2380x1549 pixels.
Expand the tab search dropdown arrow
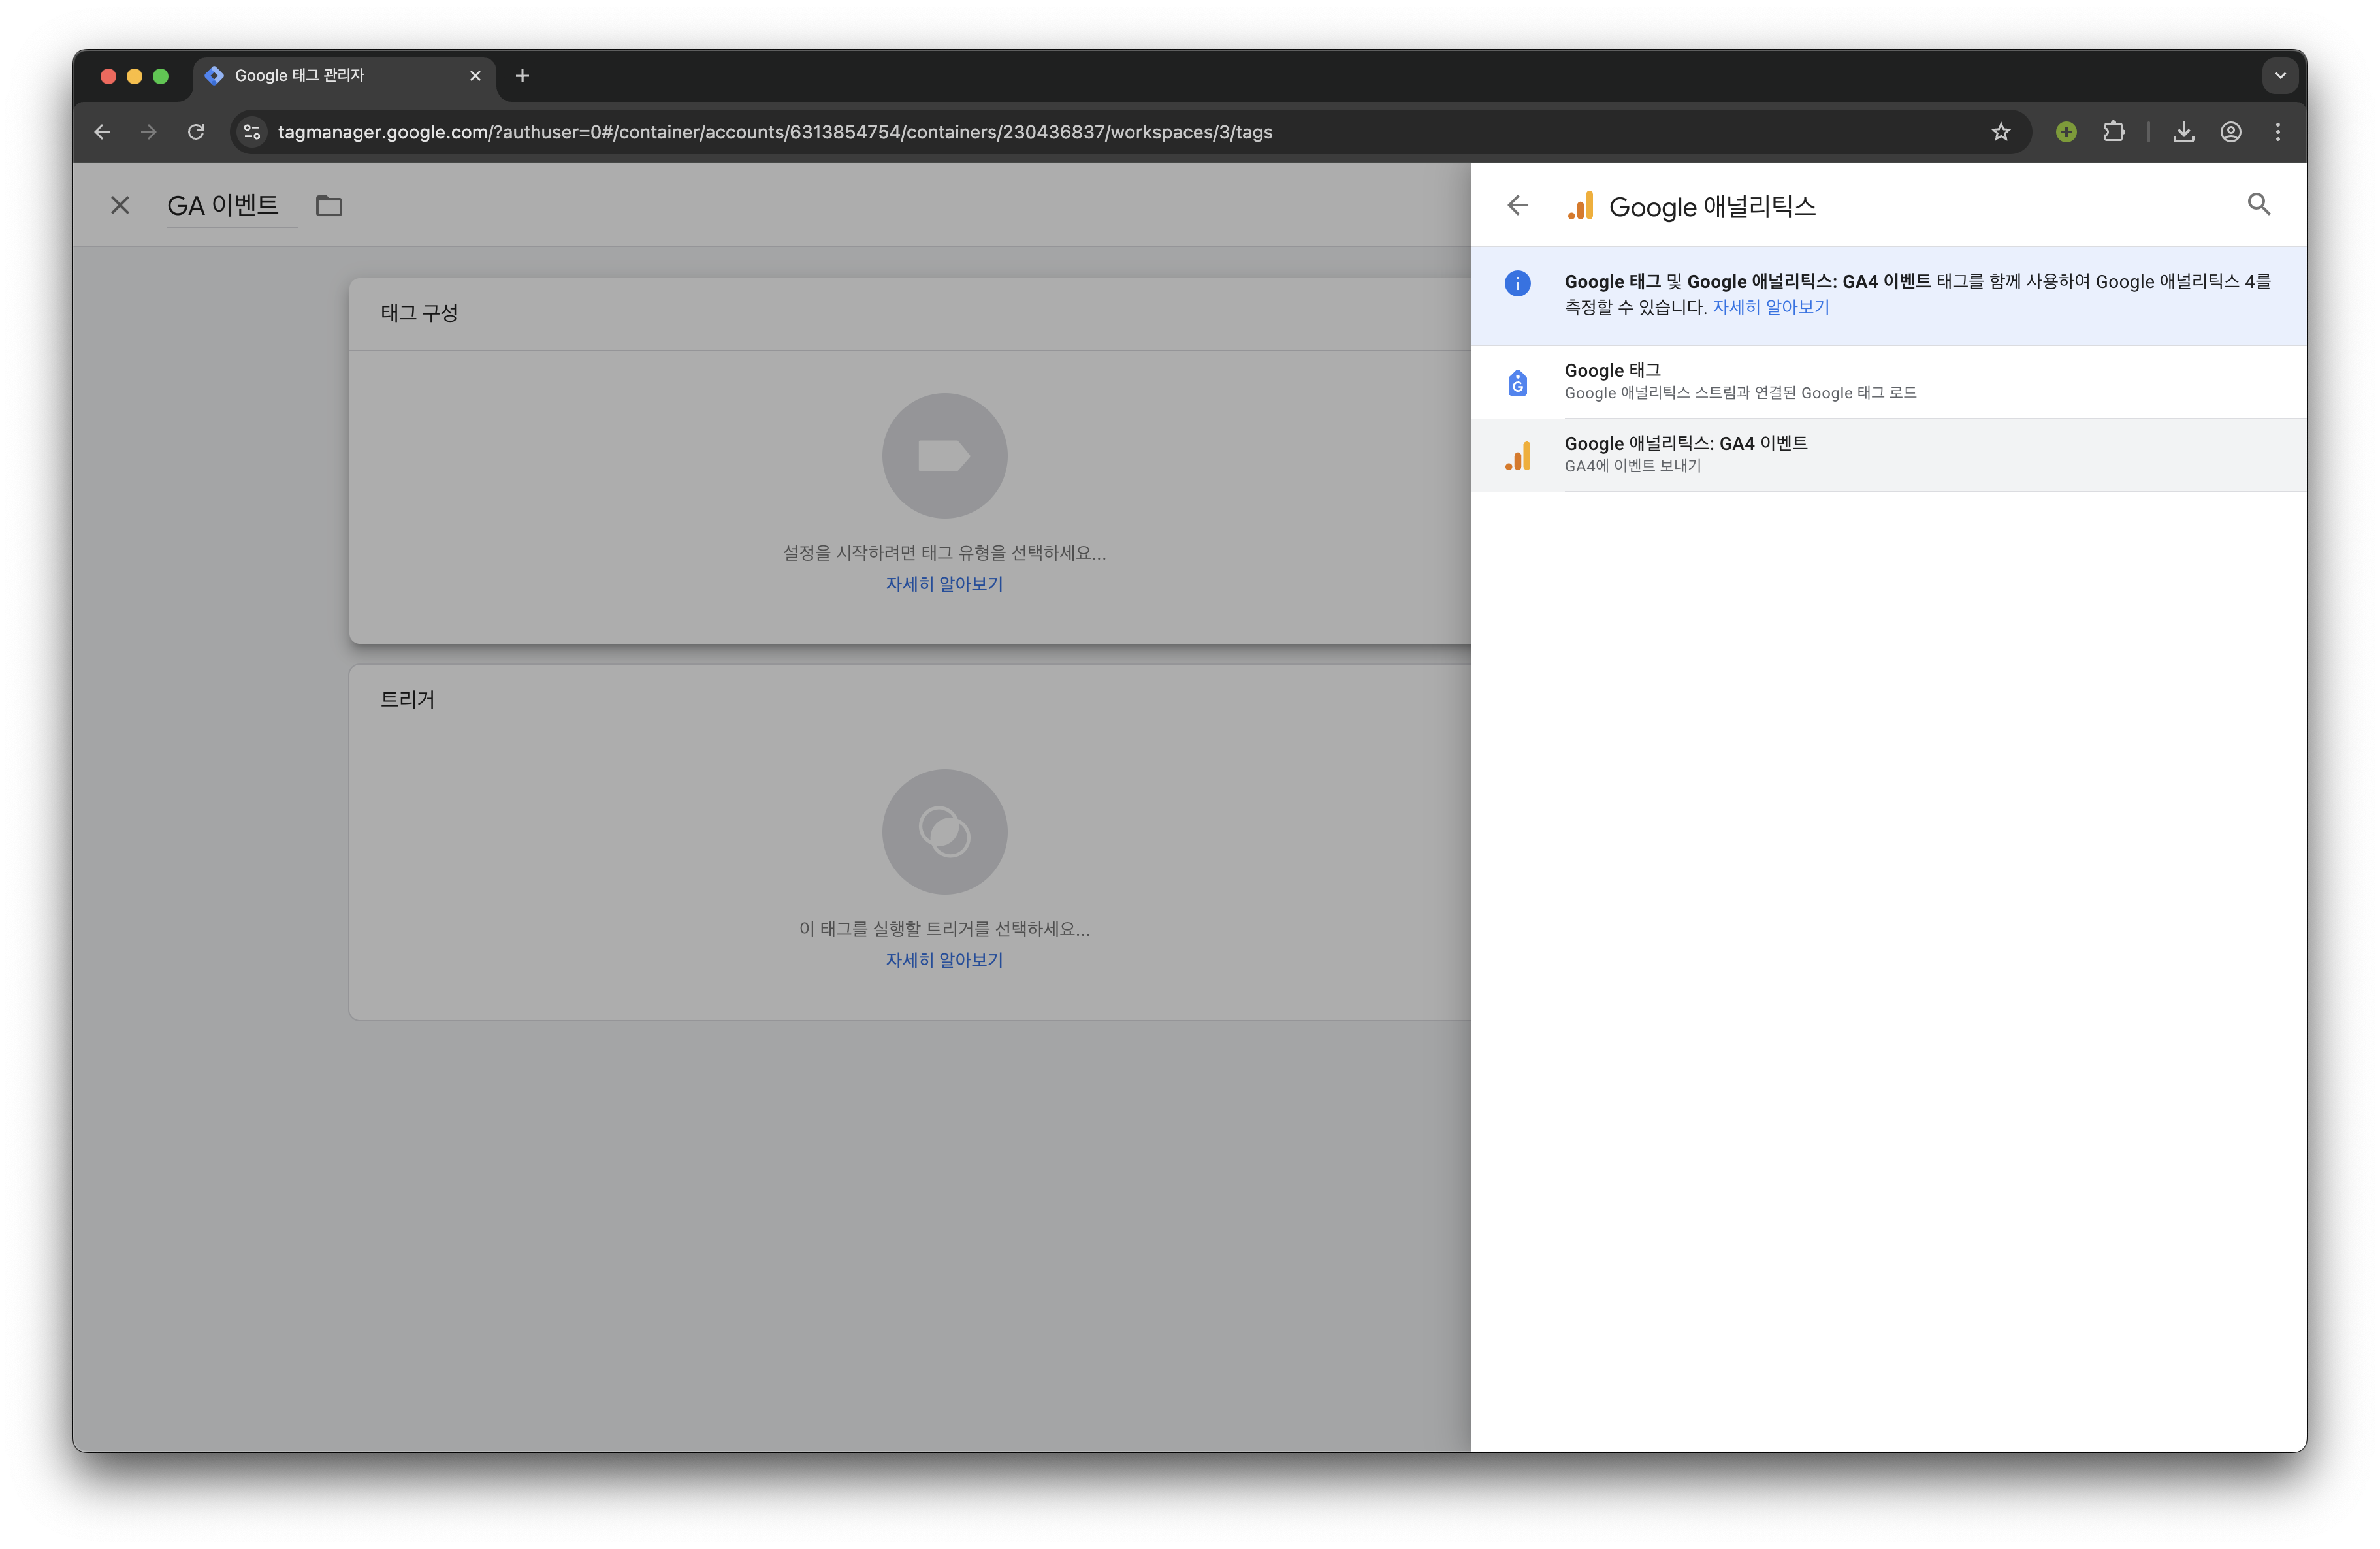coord(2280,76)
